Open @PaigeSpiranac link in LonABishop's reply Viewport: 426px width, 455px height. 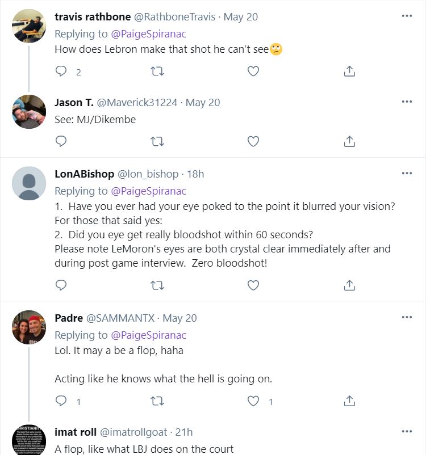click(149, 191)
